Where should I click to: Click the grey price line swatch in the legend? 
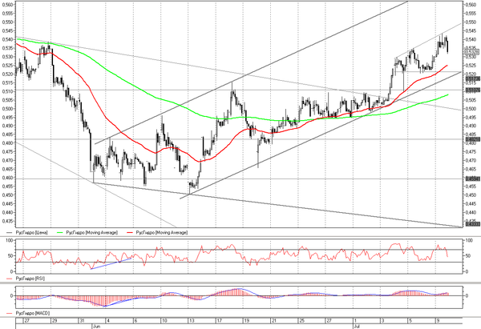tap(10, 233)
